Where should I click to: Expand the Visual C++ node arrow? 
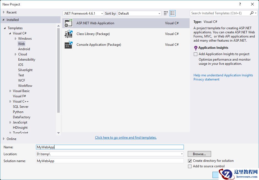(10, 101)
